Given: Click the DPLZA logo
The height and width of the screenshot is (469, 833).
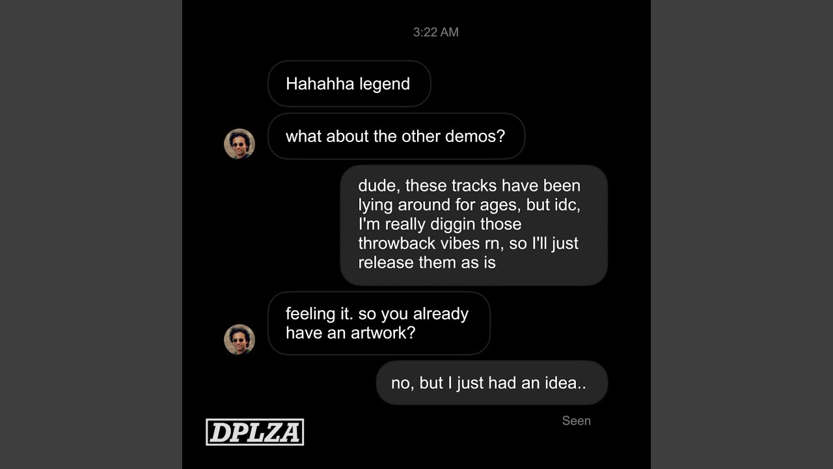Looking at the screenshot, I should [255, 432].
